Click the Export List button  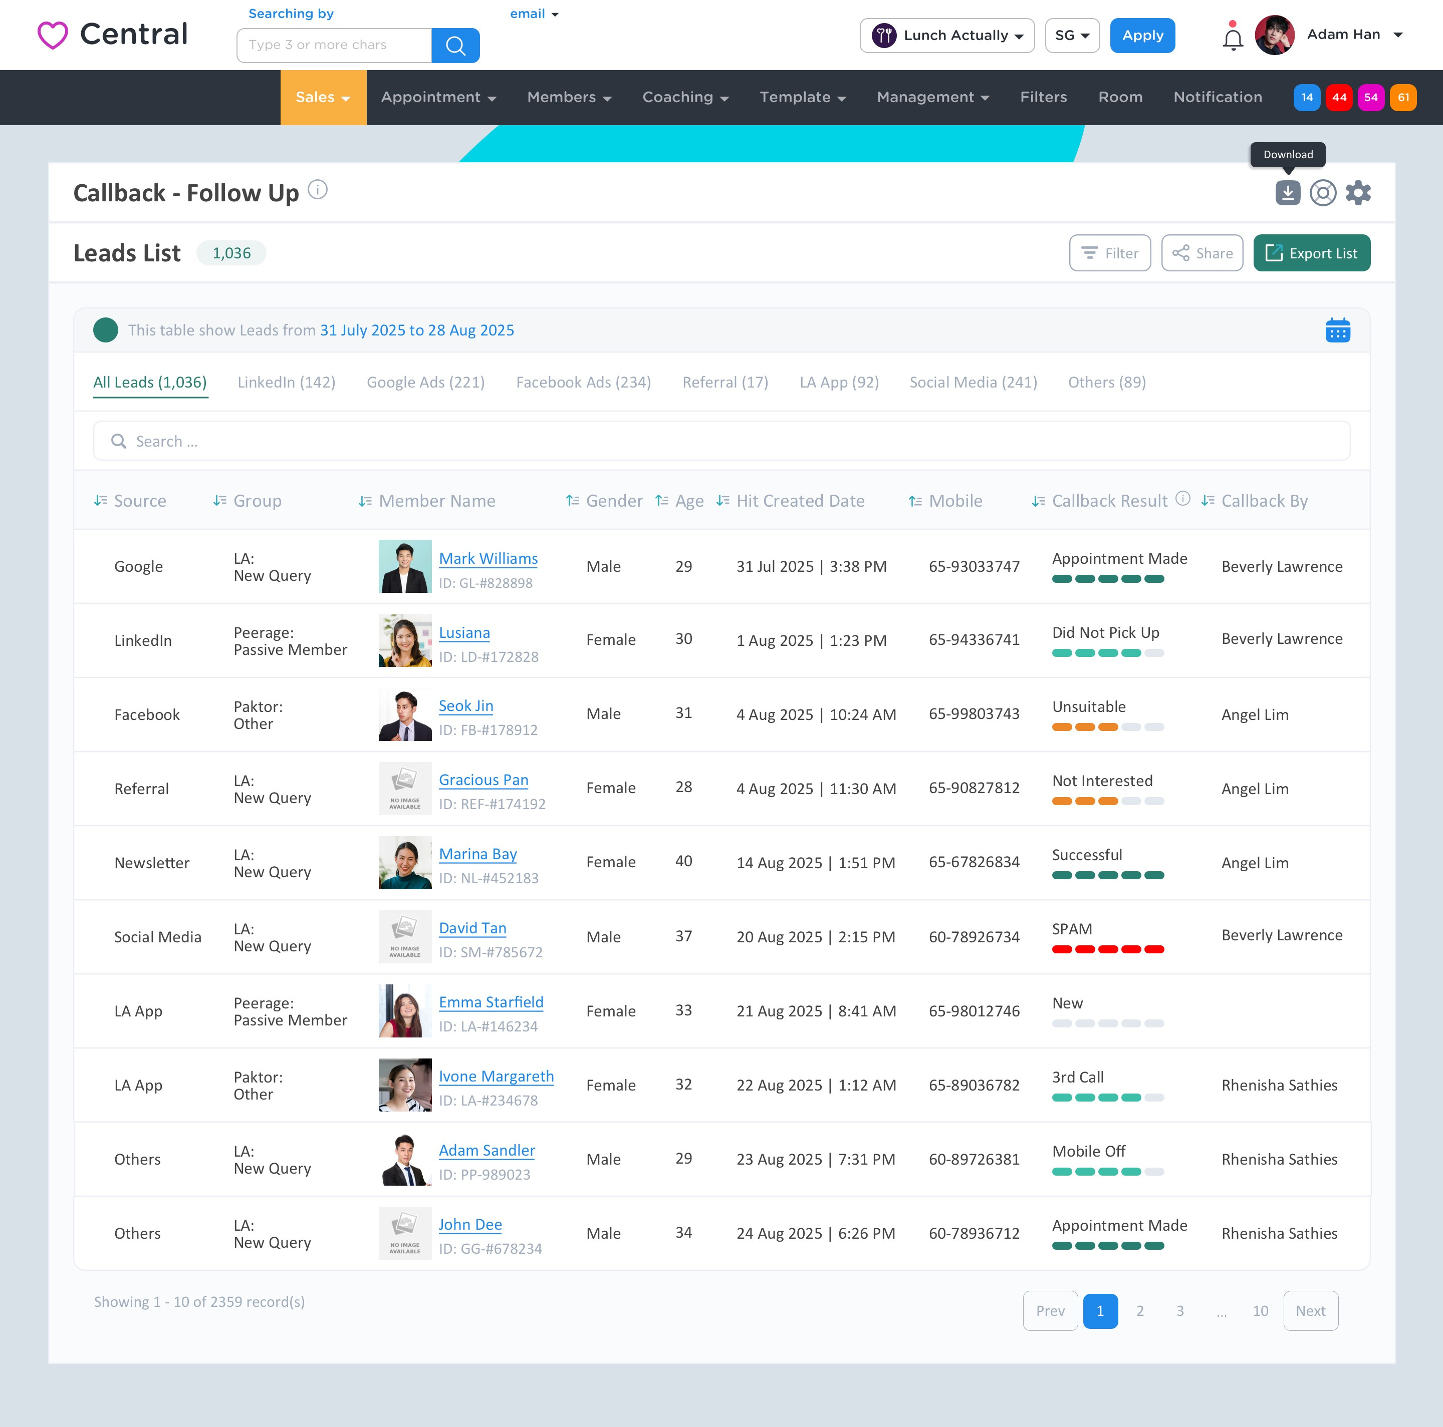coord(1312,253)
